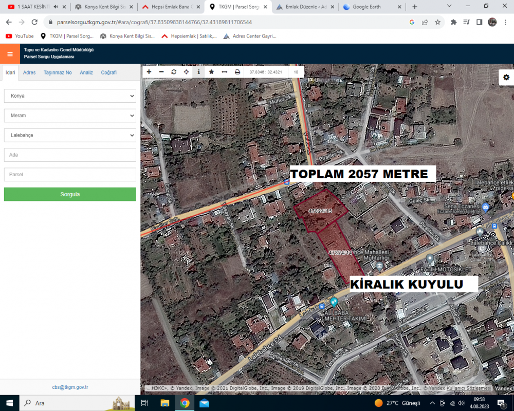Open map settings gear
Image resolution: width=514 pixels, height=411 pixels.
506,78
